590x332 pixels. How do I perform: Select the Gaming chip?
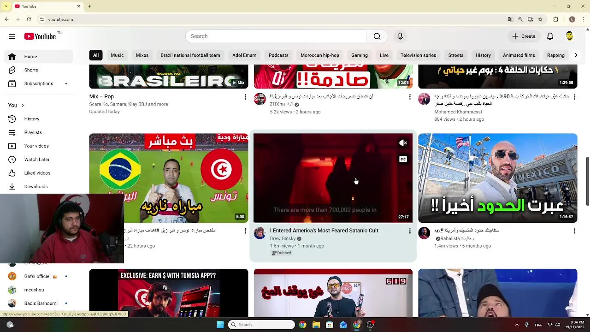[360, 55]
